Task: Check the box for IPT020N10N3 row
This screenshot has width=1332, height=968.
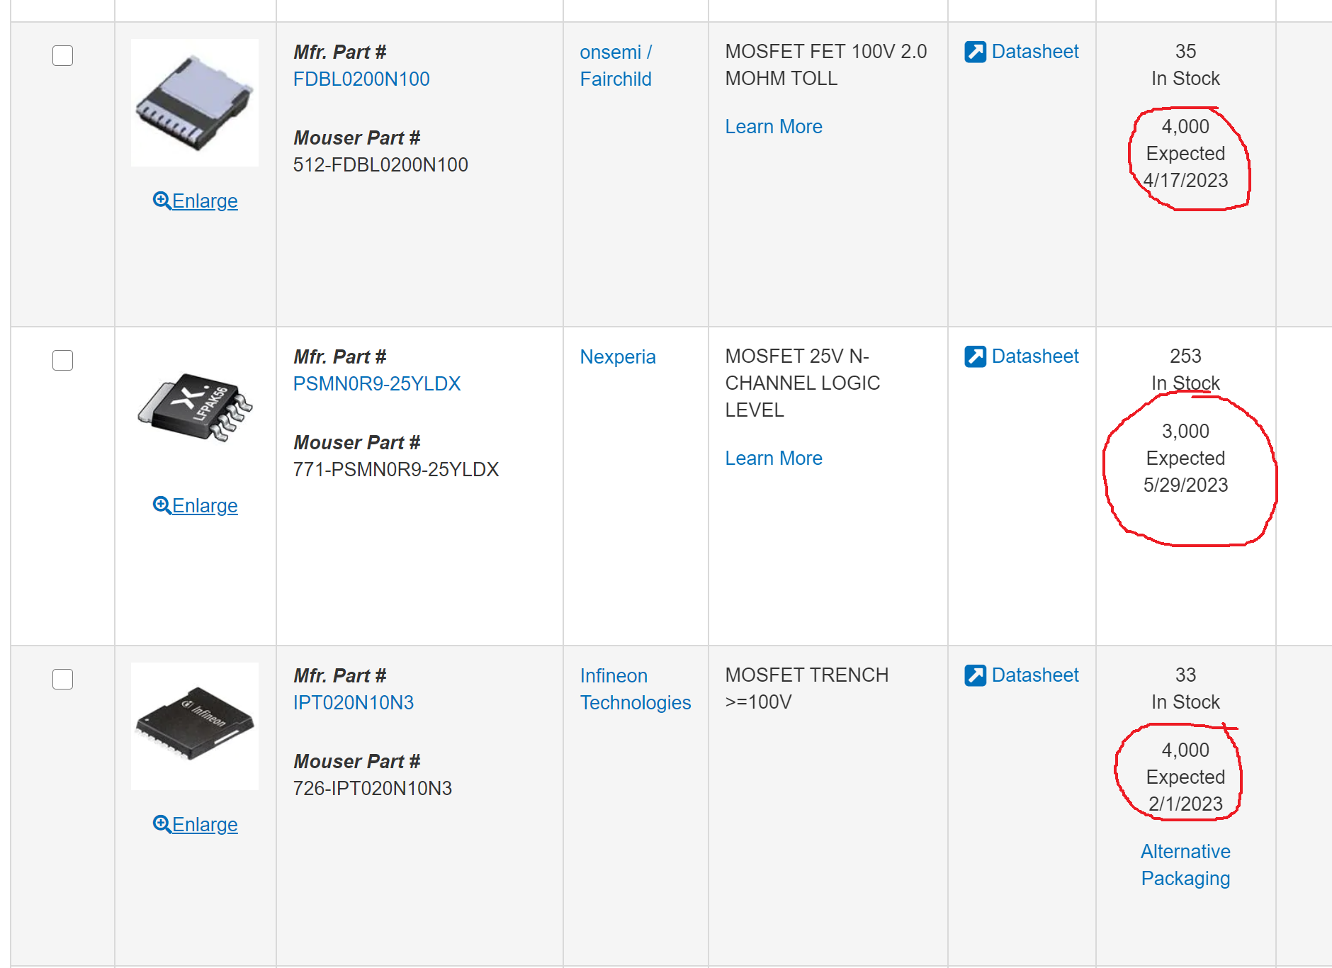Action: point(63,679)
